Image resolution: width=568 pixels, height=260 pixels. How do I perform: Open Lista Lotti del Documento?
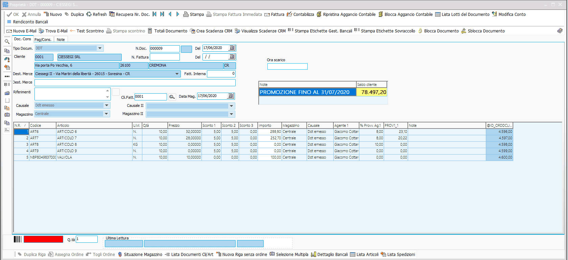click(x=462, y=15)
